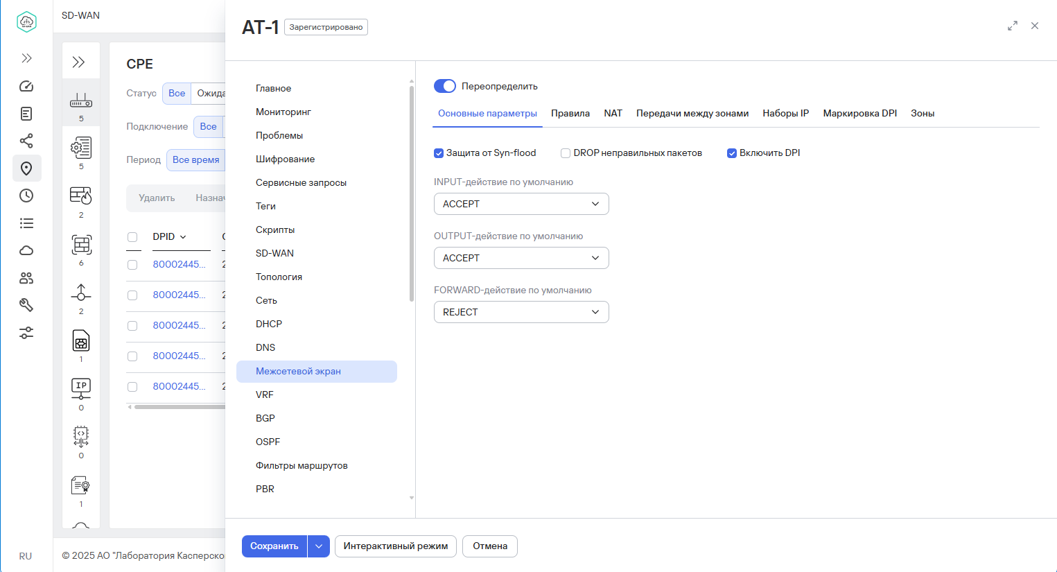This screenshot has height=572, width=1057.
Task: Select the router CPE devices icon
Action: (81, 102)
